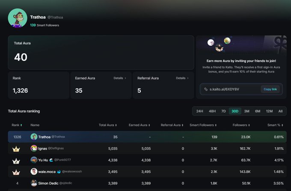Click third-place crown icon for wale.moca
The image size is (291, 191).
[16, 172]
